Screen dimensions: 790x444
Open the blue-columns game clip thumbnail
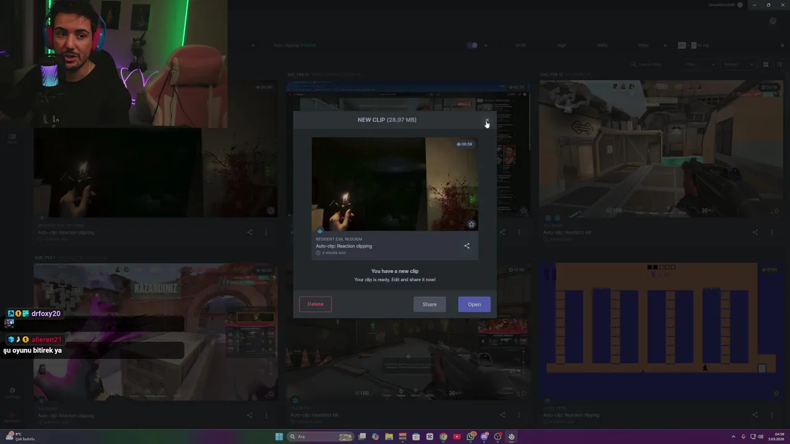coord(661,332)
